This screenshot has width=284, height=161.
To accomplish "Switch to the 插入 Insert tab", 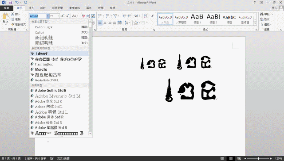I will point(31,8).
